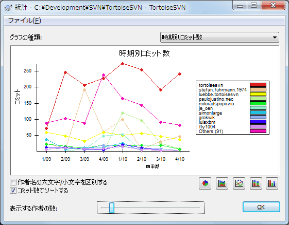289x225 pixels.
Task: Enable the author name case sensitivity checkbox
Action: 13,182
